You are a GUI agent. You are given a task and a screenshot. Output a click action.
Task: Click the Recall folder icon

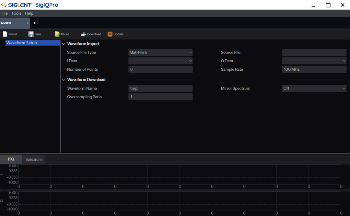(x=57, y=34)
